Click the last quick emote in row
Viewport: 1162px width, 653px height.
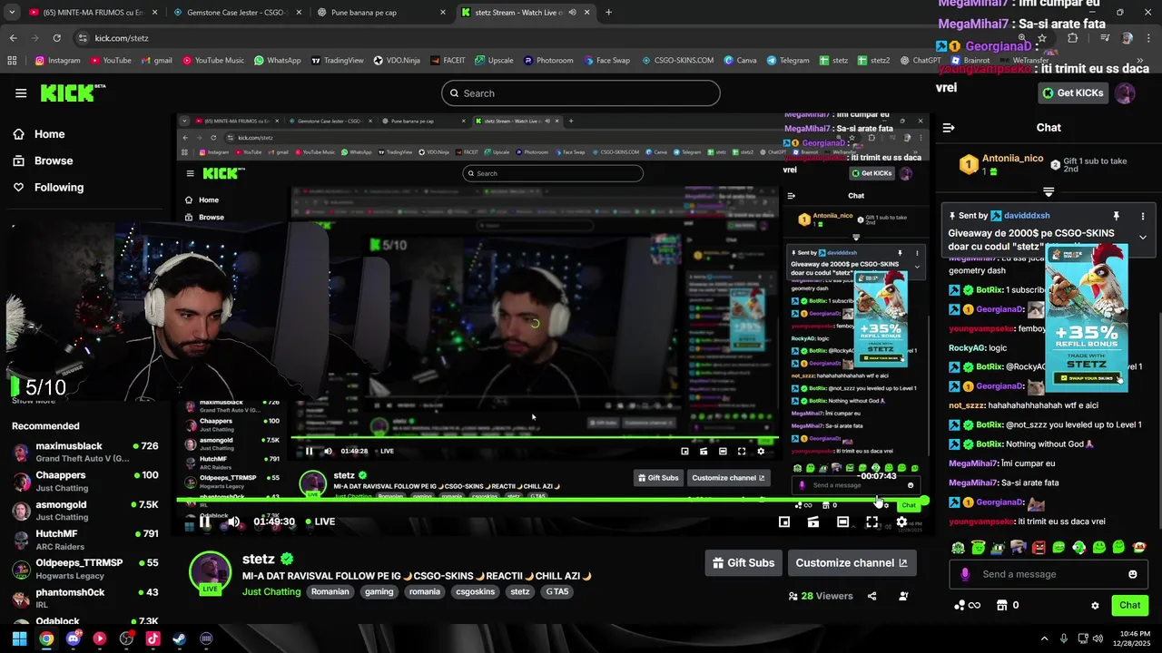[1139, 547]
